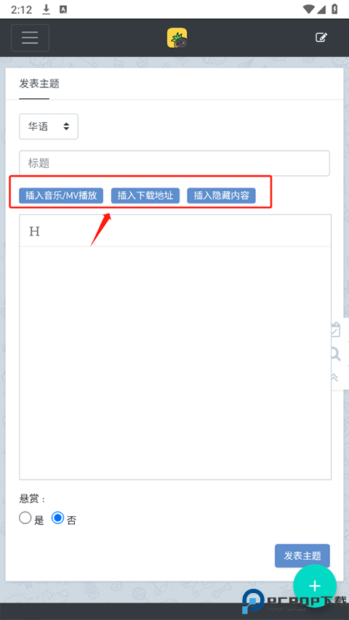Click inside the post content editor area
The width and height of the screenshot is (349, 620).
pos(175,363)
